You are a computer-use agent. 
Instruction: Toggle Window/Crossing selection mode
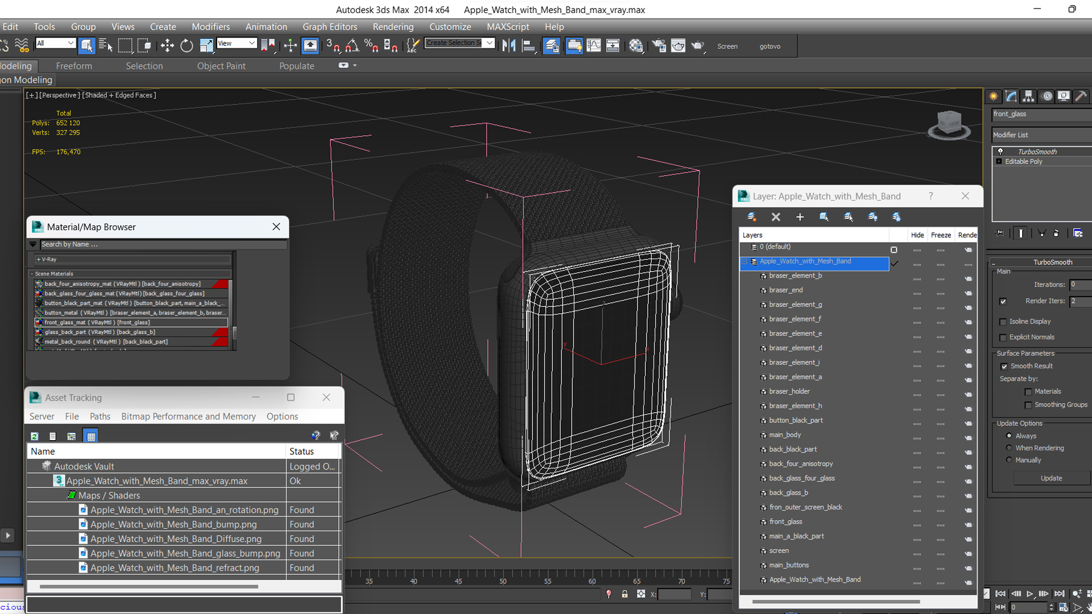[144, 45]
